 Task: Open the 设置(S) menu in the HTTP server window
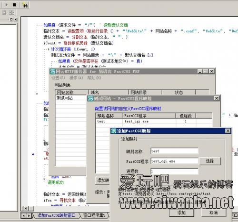(58, 78)
